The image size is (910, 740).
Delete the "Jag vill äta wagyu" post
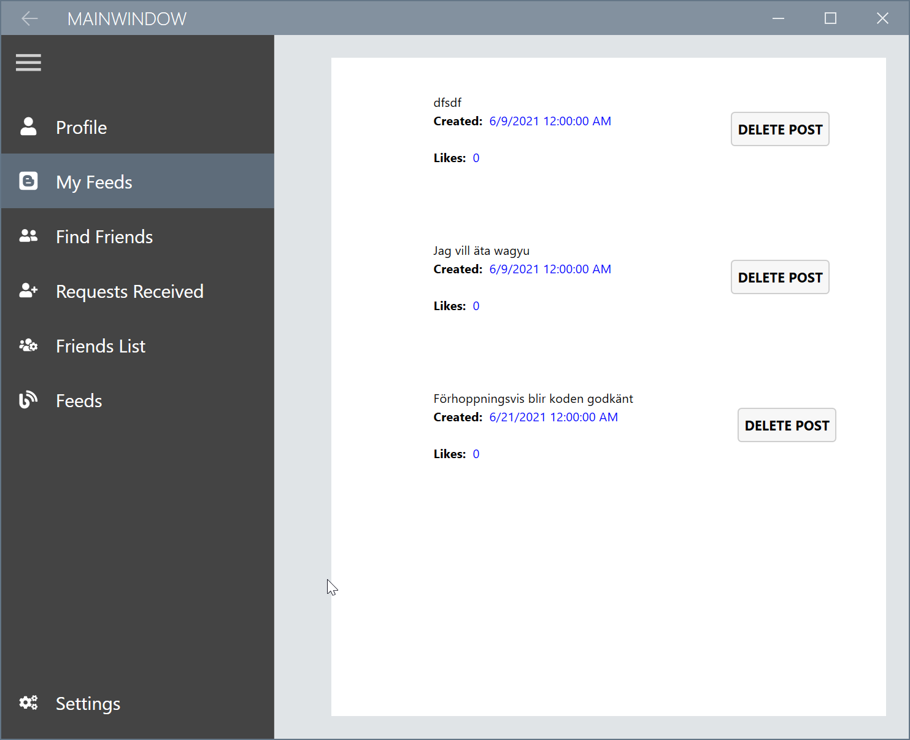[x=780, y=277]
